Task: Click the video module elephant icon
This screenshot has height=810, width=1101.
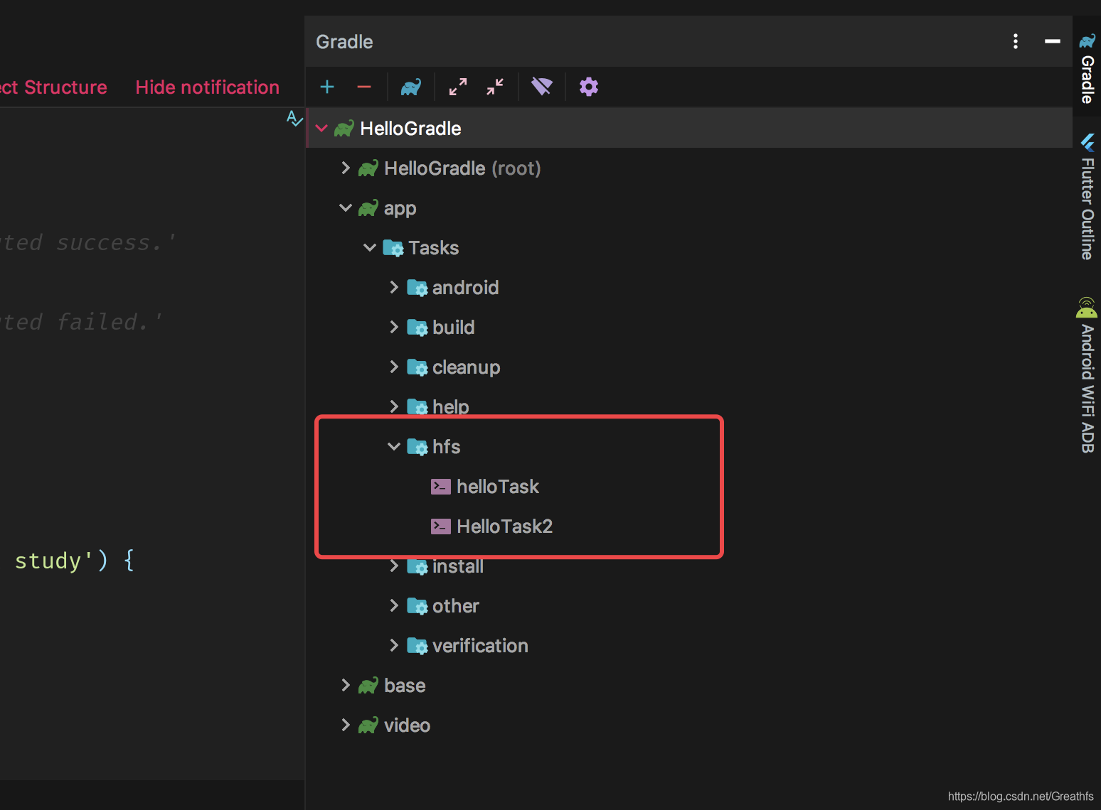Action: click(368, 725)
